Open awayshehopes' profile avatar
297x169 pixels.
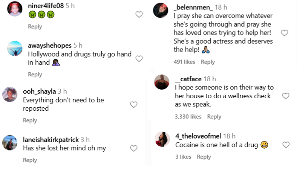(x=15, y=48)
